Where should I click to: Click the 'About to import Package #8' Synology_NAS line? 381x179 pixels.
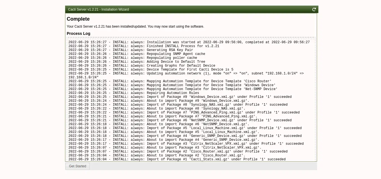[157, 109]
